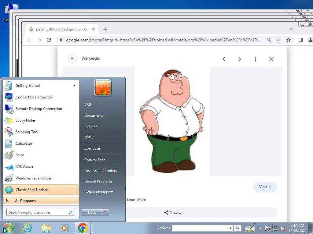
Task: Open Help and Support
Action: pyautogui.click(x=99, y=192)
